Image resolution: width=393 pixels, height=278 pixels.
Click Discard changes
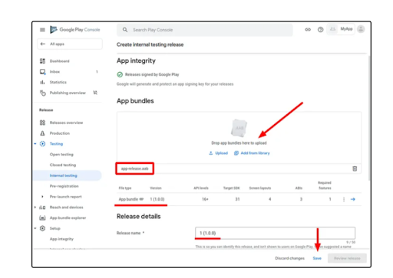coord(289,258)
